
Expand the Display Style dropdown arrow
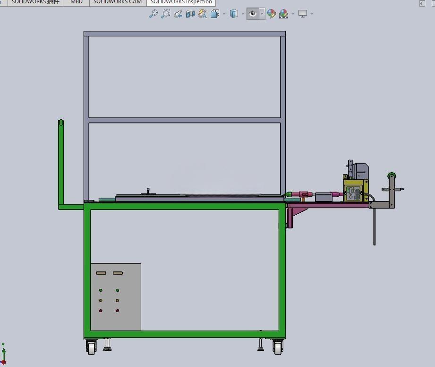point(243,14)
